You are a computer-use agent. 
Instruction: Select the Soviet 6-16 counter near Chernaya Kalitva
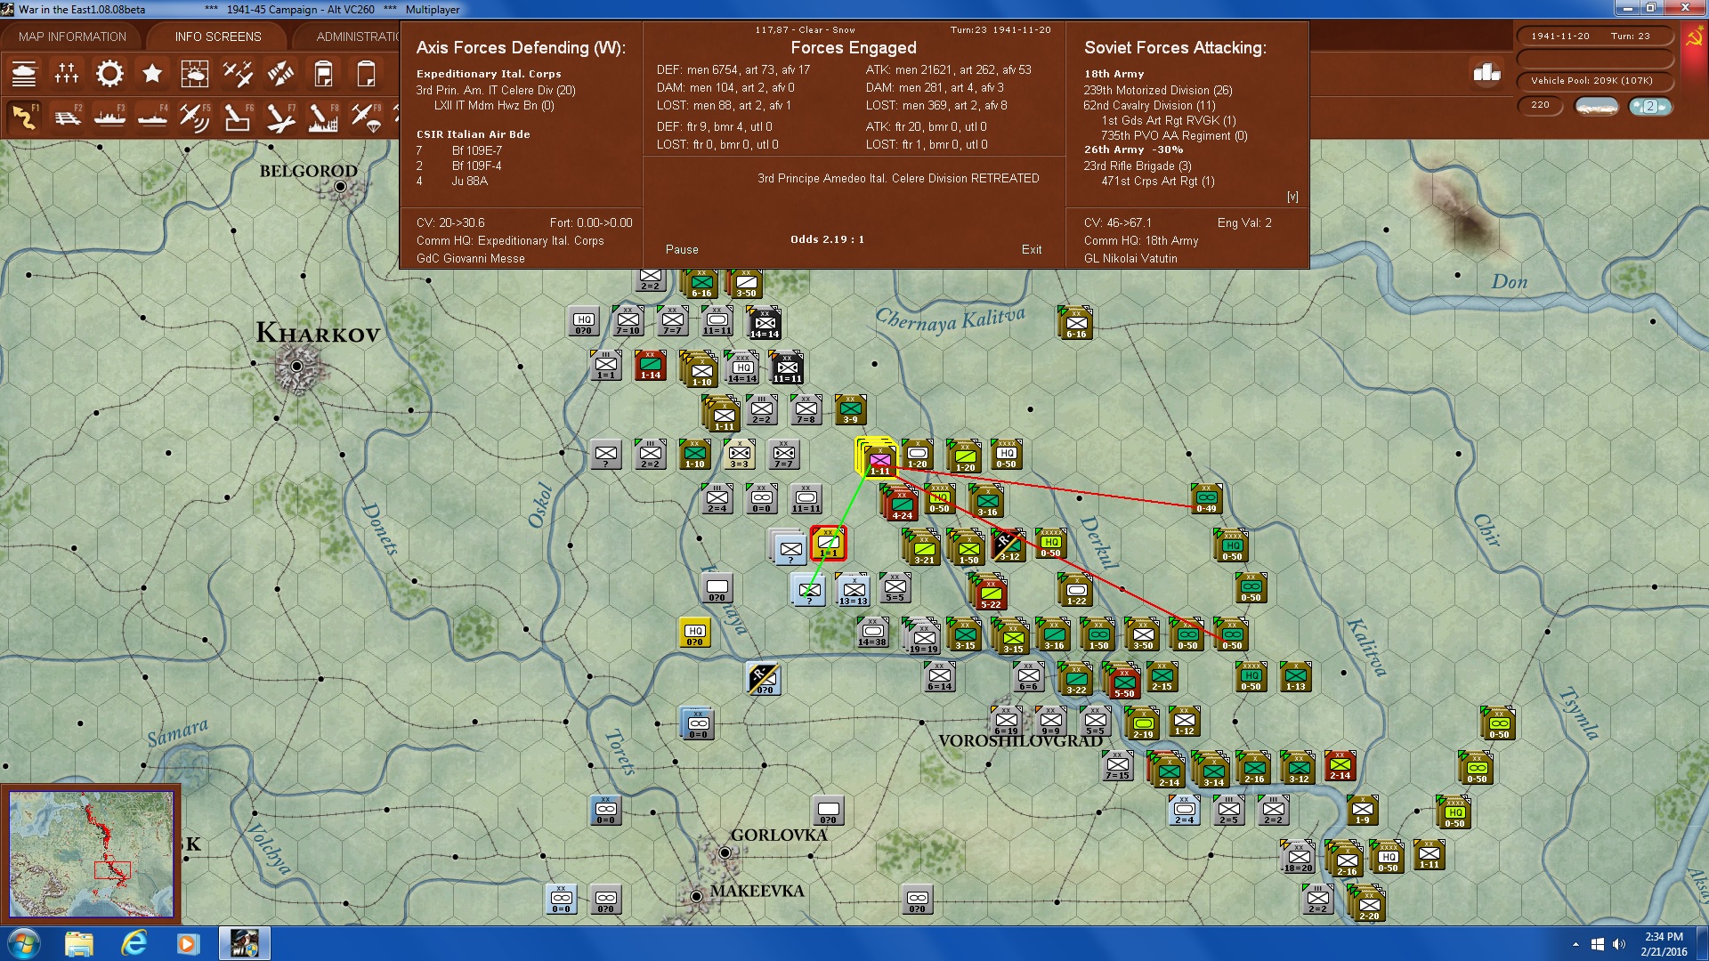(1075, 323)
